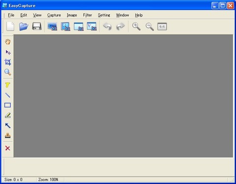Screen dimensions: 236x184
Task: Open the Edit menu
Action: [x=24, y=15]
